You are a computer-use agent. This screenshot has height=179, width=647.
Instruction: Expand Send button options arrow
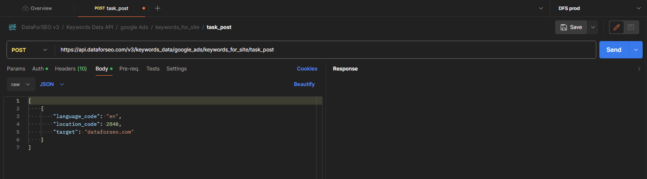tap(636, 50)
